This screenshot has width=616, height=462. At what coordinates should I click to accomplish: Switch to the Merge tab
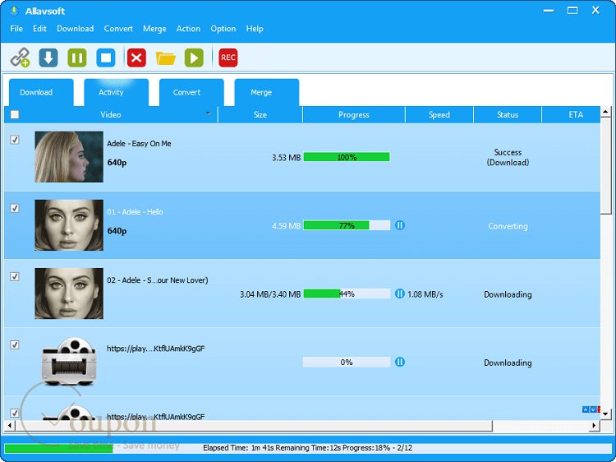pos(267,92)
